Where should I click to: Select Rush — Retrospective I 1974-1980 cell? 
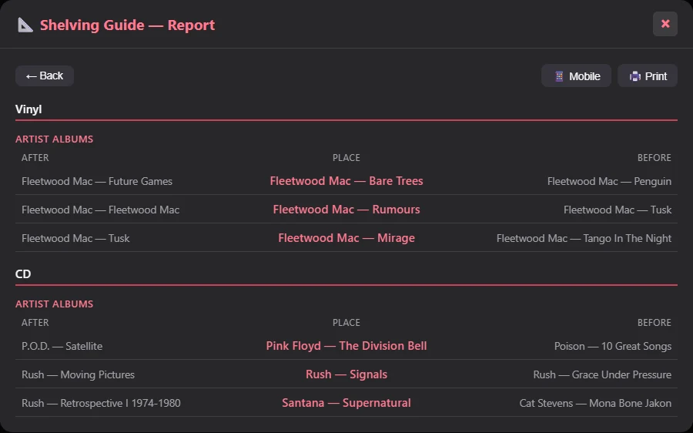click(x=101, y=404)
